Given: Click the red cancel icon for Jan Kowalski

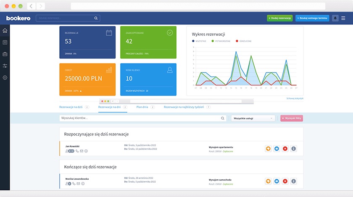Looking at the screenshot, I should coord(285,149).
